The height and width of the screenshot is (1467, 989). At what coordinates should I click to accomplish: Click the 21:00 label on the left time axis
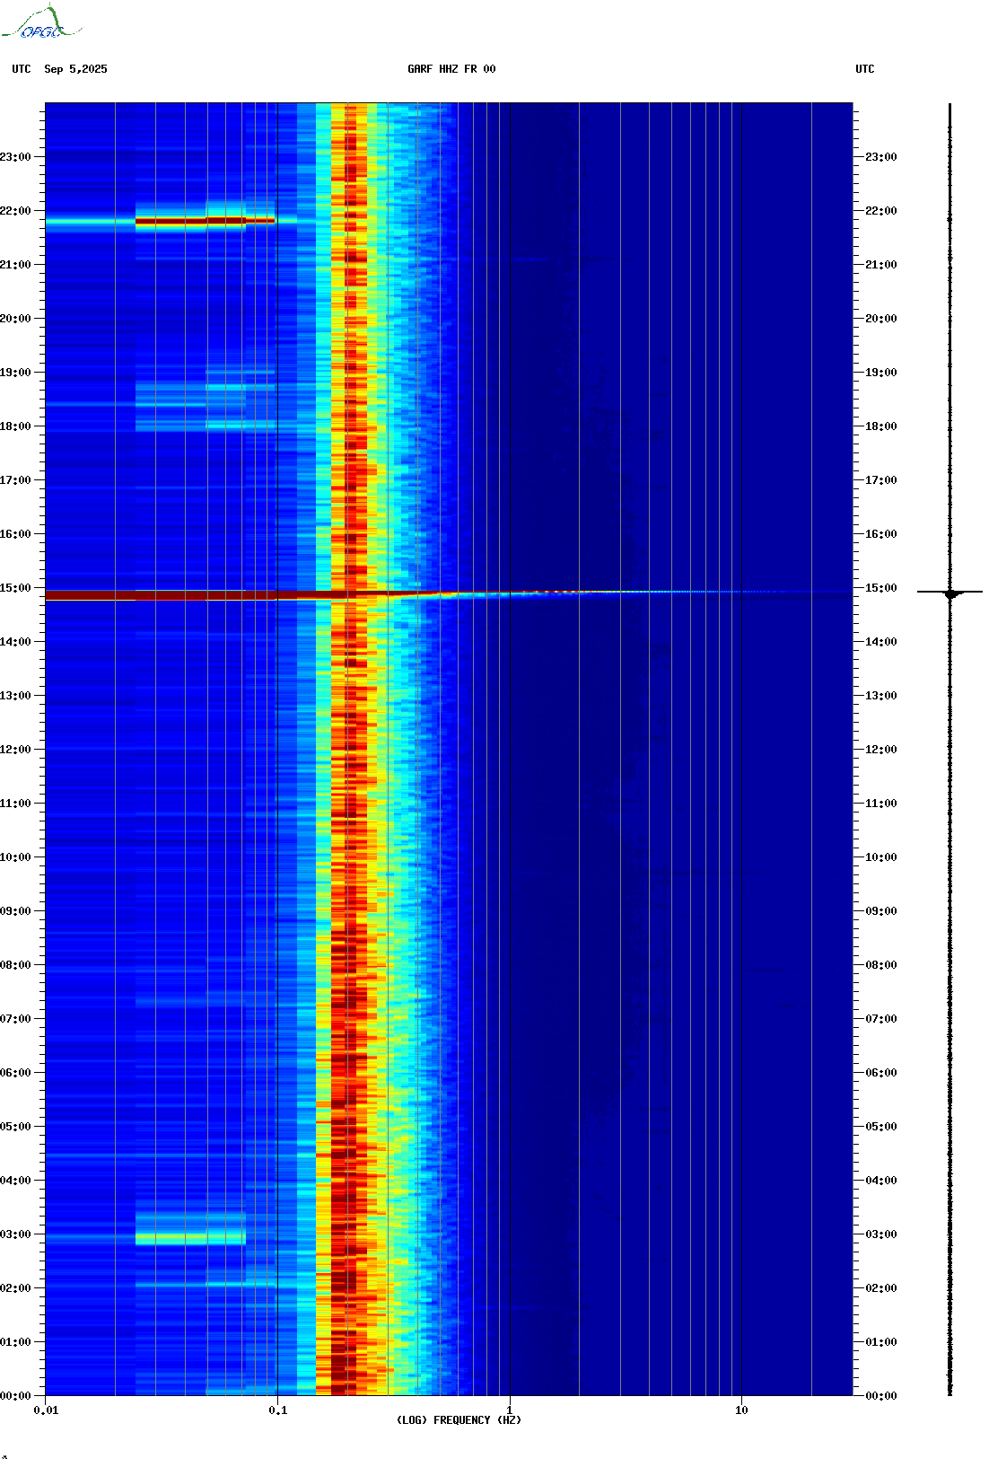tap(15, 265)
